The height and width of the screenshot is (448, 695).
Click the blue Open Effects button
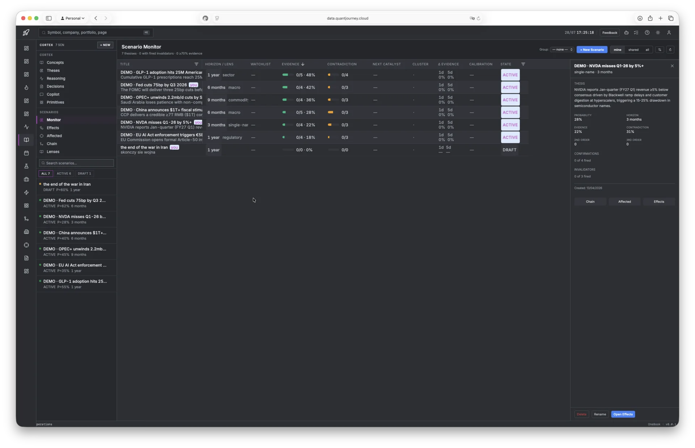[x=623, y=414]
